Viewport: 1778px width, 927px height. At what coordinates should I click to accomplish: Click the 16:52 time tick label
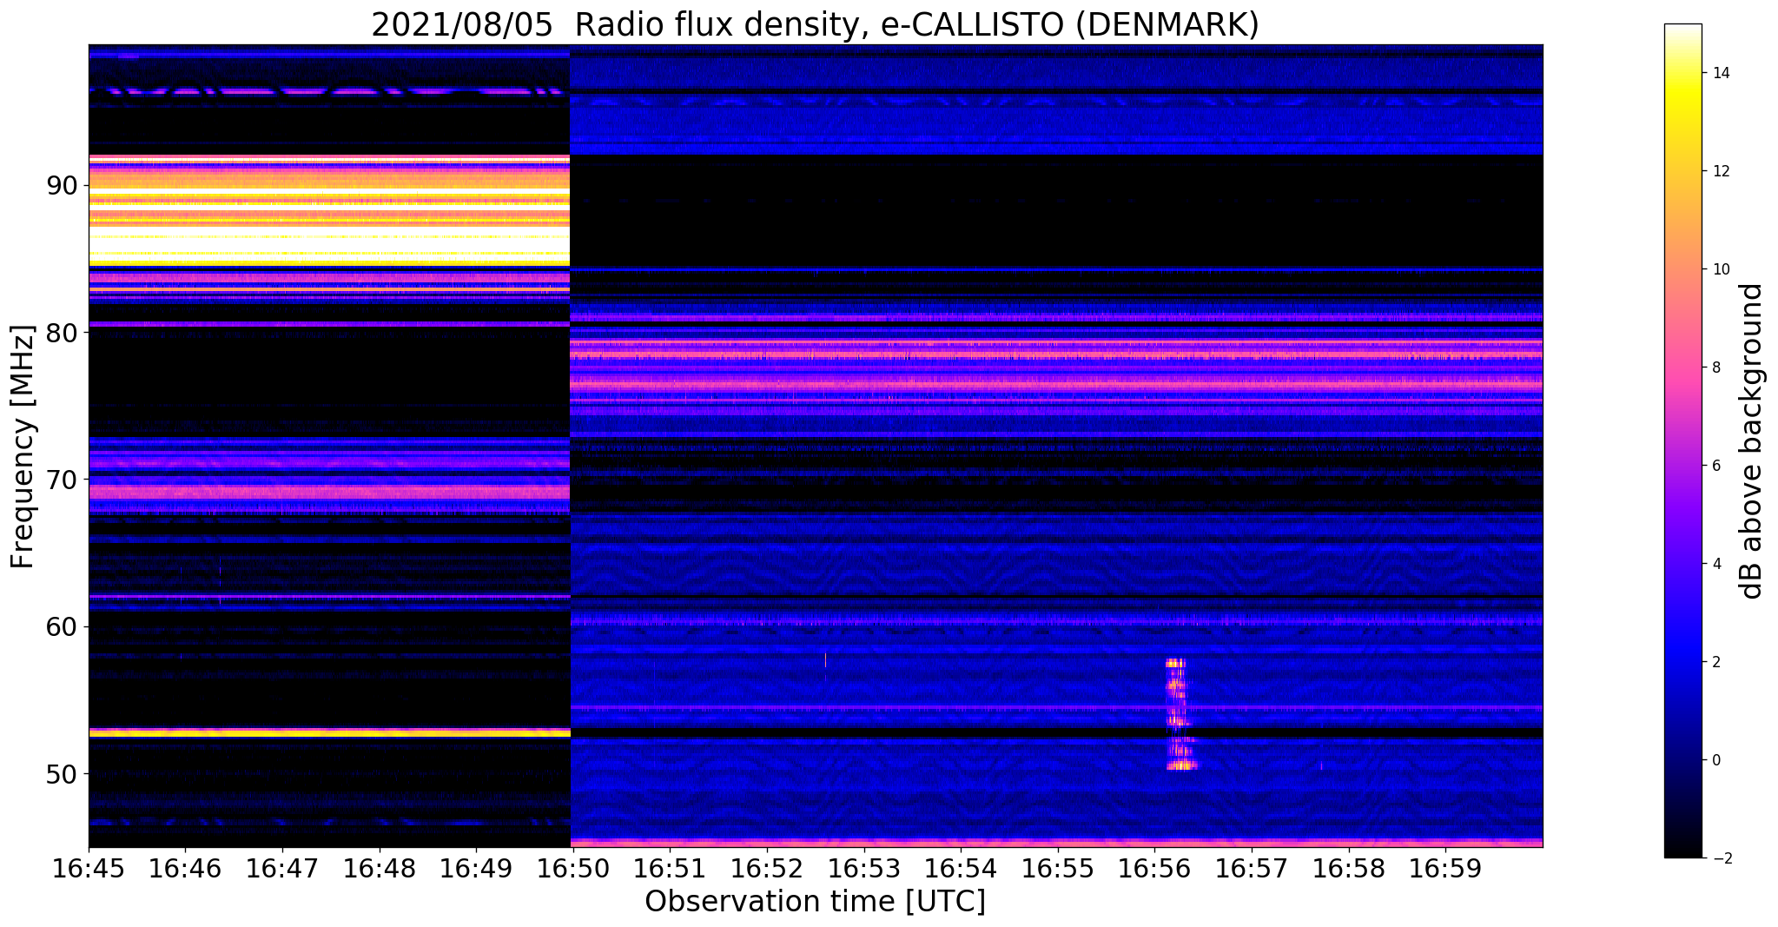pos(767,868)
